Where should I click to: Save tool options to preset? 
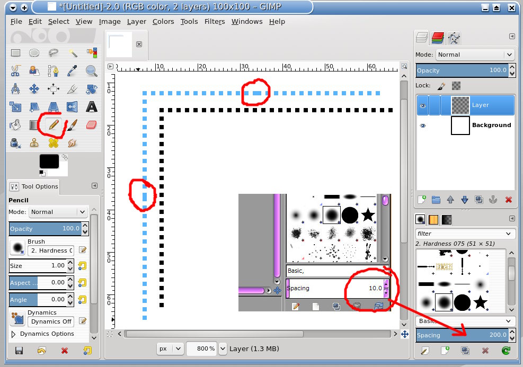tap(19, 351)
